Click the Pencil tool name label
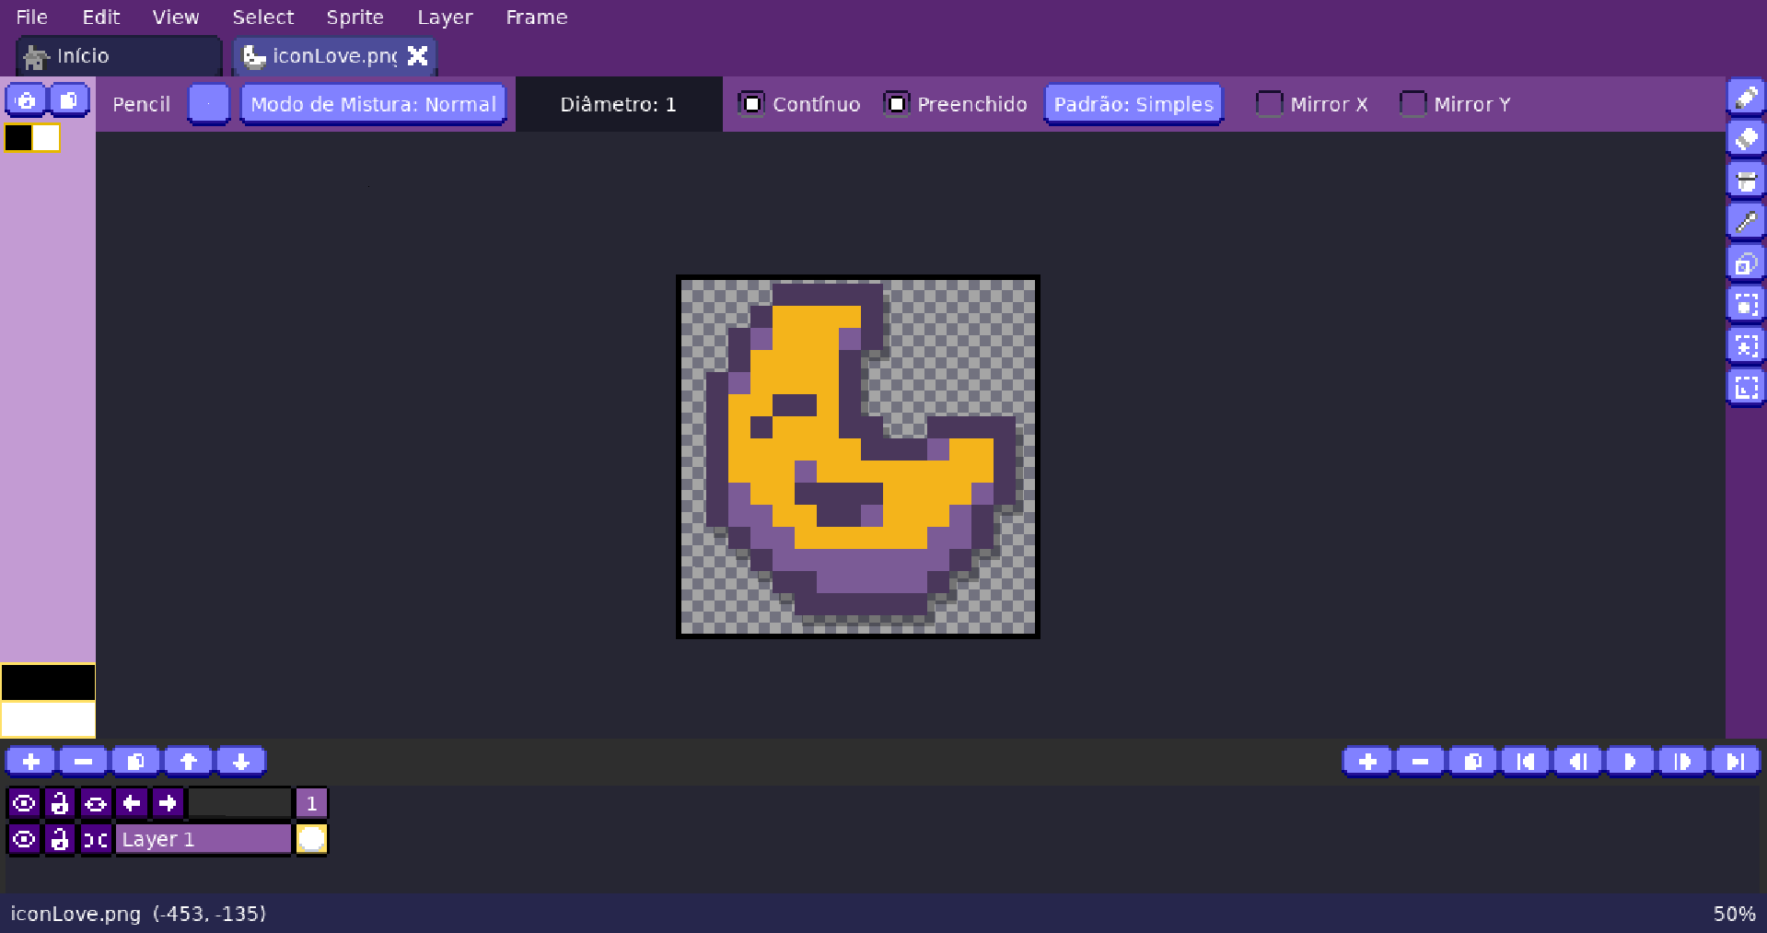1767x933 pixels. [142, 104]
